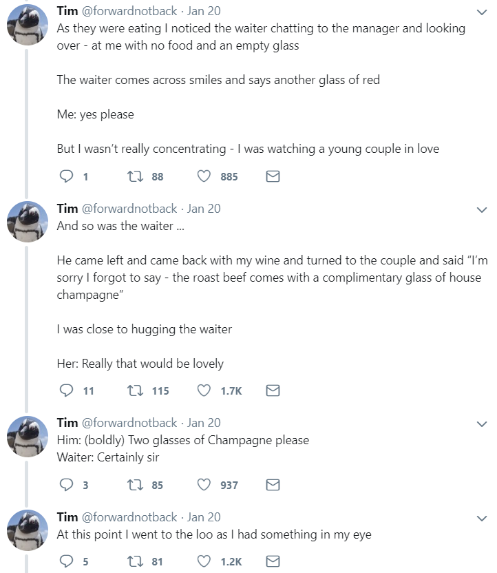Click the Jan 20 timestamp on the Champagne tweet

pyautogui.click(x=204, y=423)
